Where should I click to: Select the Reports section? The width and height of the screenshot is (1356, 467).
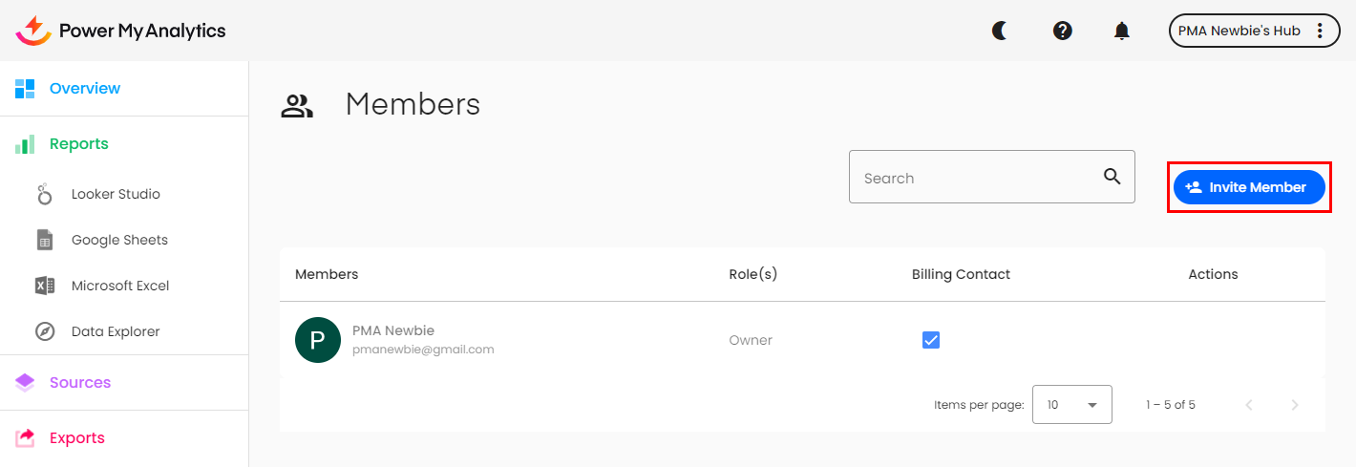(79, 144)
